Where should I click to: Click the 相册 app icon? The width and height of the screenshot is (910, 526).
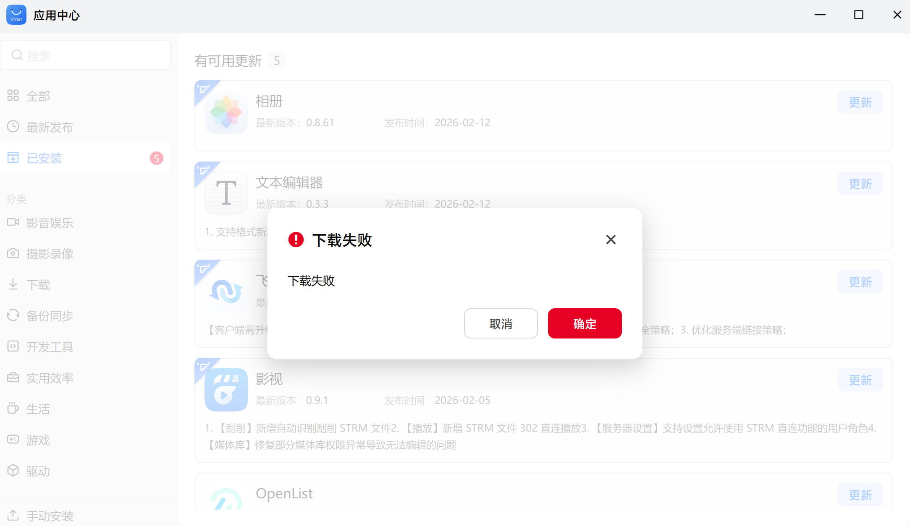pos(226,112)
